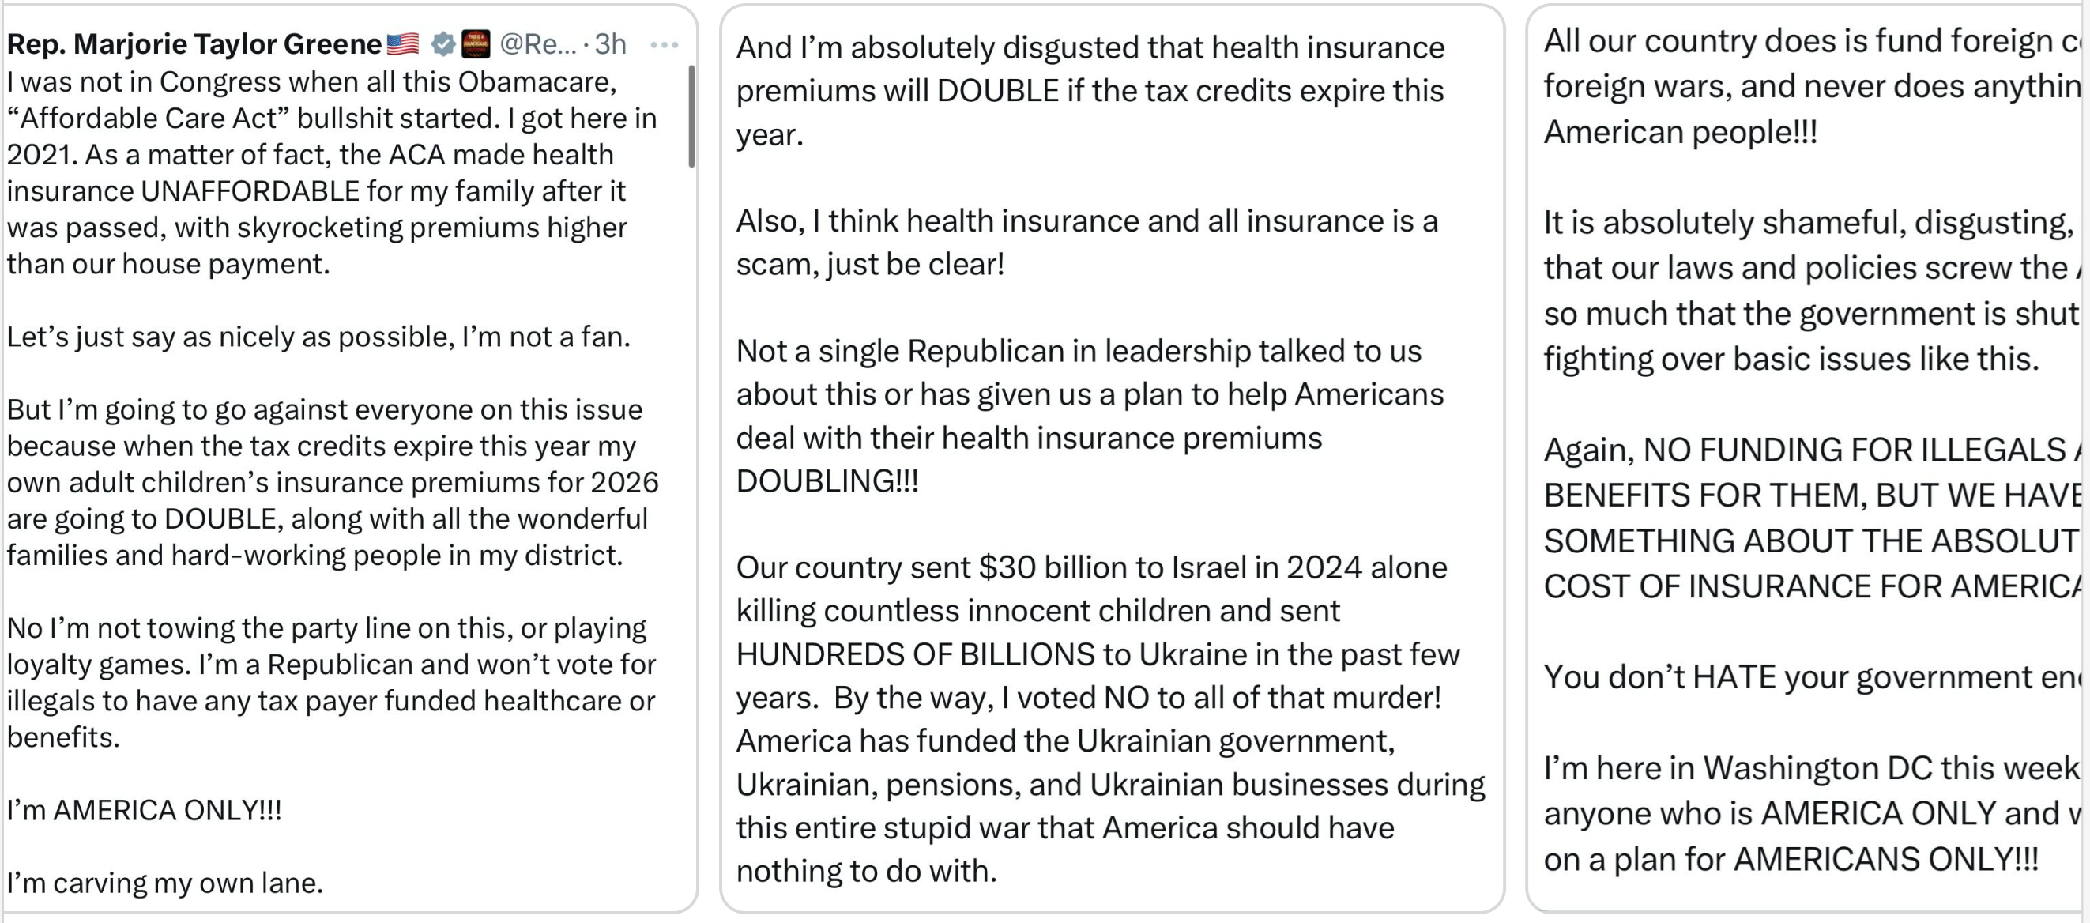Click the line "I'm carving my own lane."

click(x=164, y=883)
